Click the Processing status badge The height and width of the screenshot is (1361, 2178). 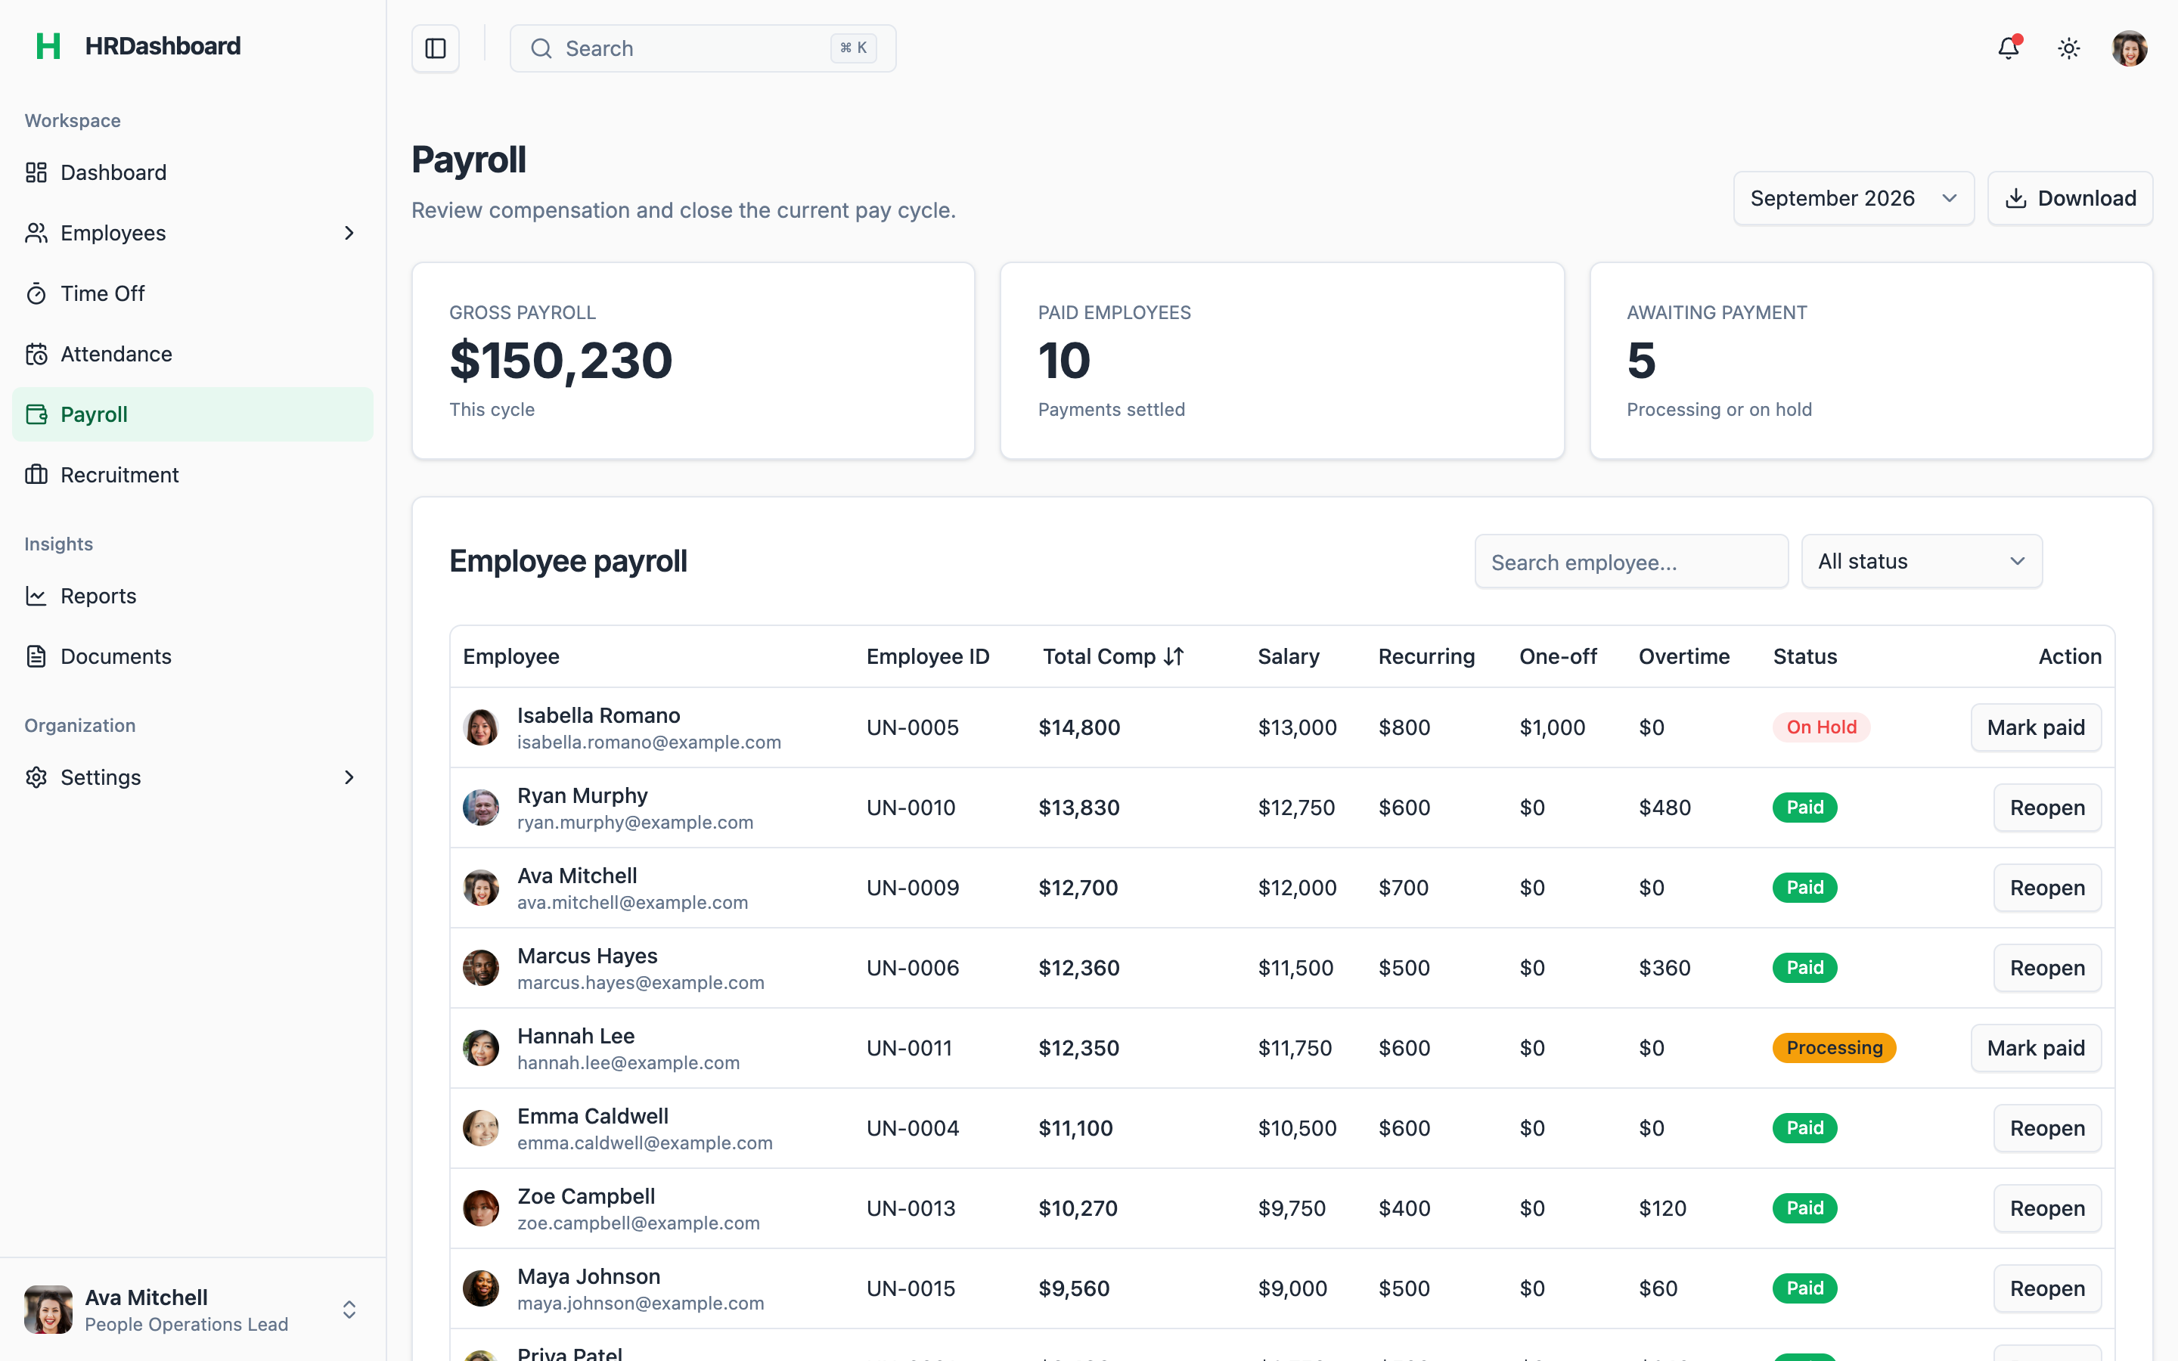(x=1834, y=1048)
